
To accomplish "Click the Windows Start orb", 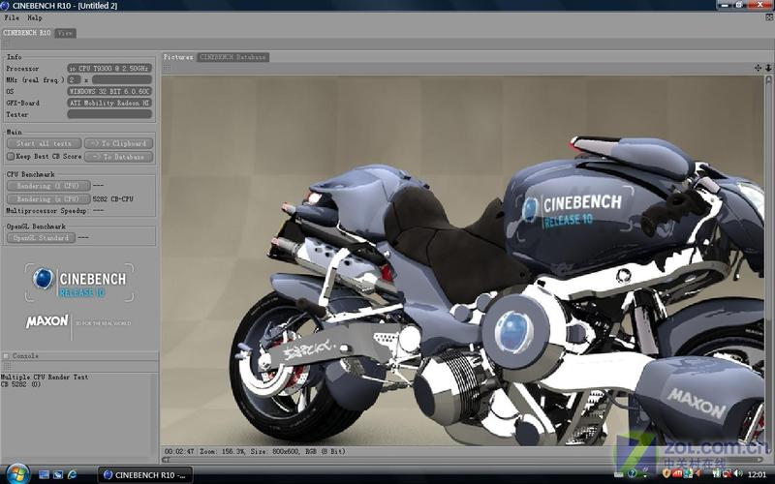I will point(17,474).
